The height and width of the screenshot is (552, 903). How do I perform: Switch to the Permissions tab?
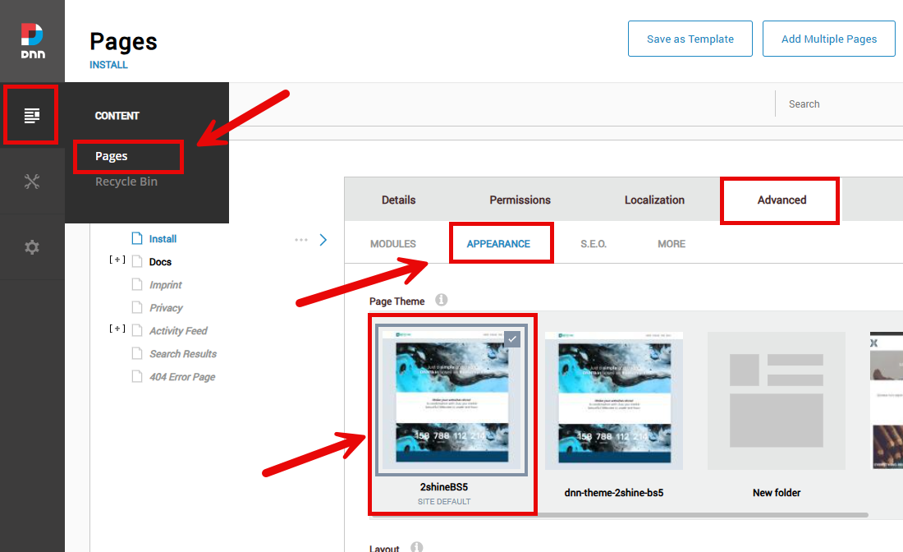[520, 200]
